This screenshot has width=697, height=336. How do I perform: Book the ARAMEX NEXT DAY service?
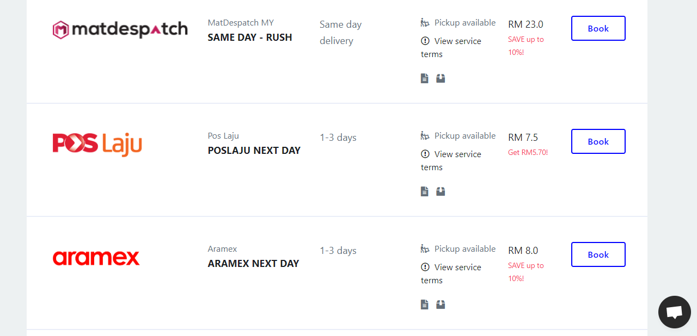pyautogui.click(x=598, y=254)
